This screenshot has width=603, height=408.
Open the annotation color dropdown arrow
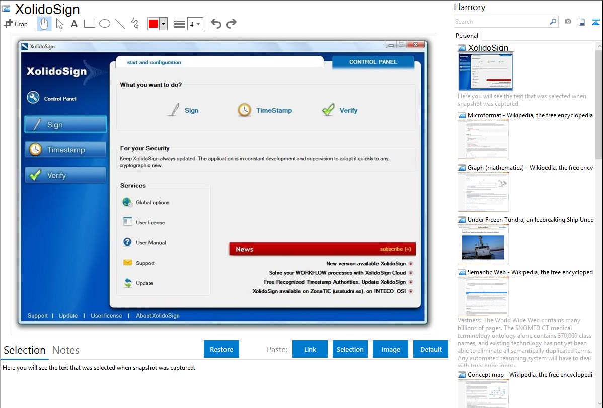[x=164, y=24]
